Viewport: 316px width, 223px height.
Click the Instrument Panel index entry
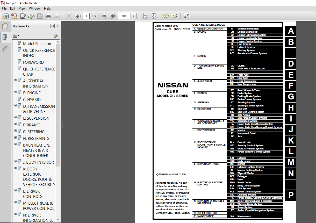pos(247,133)
